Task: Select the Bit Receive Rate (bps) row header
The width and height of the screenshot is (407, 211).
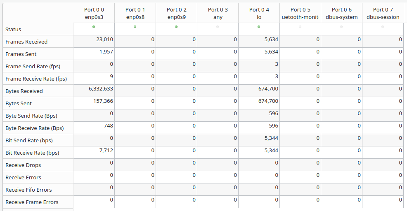Action: [32, 153]
